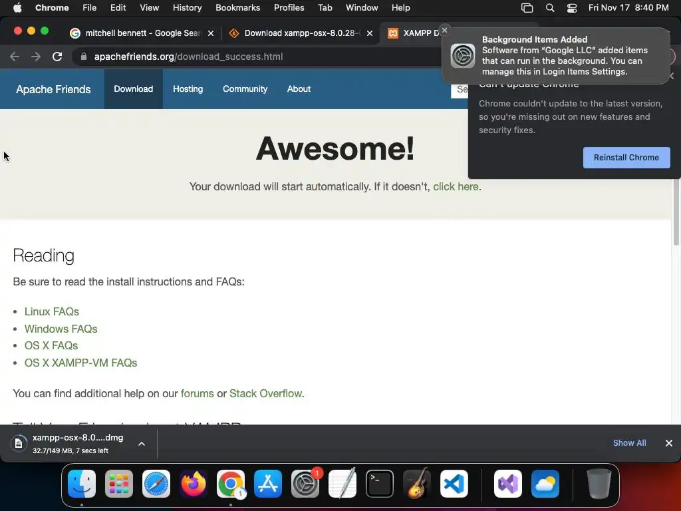Click Reinstall Chrome button
Screen dimensions: 681x511
[626, 157]
